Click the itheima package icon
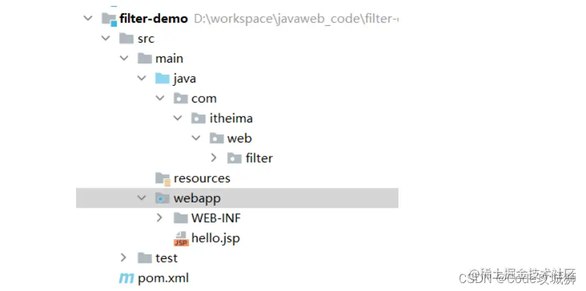The image size is (586, 291). pos(198,119)
